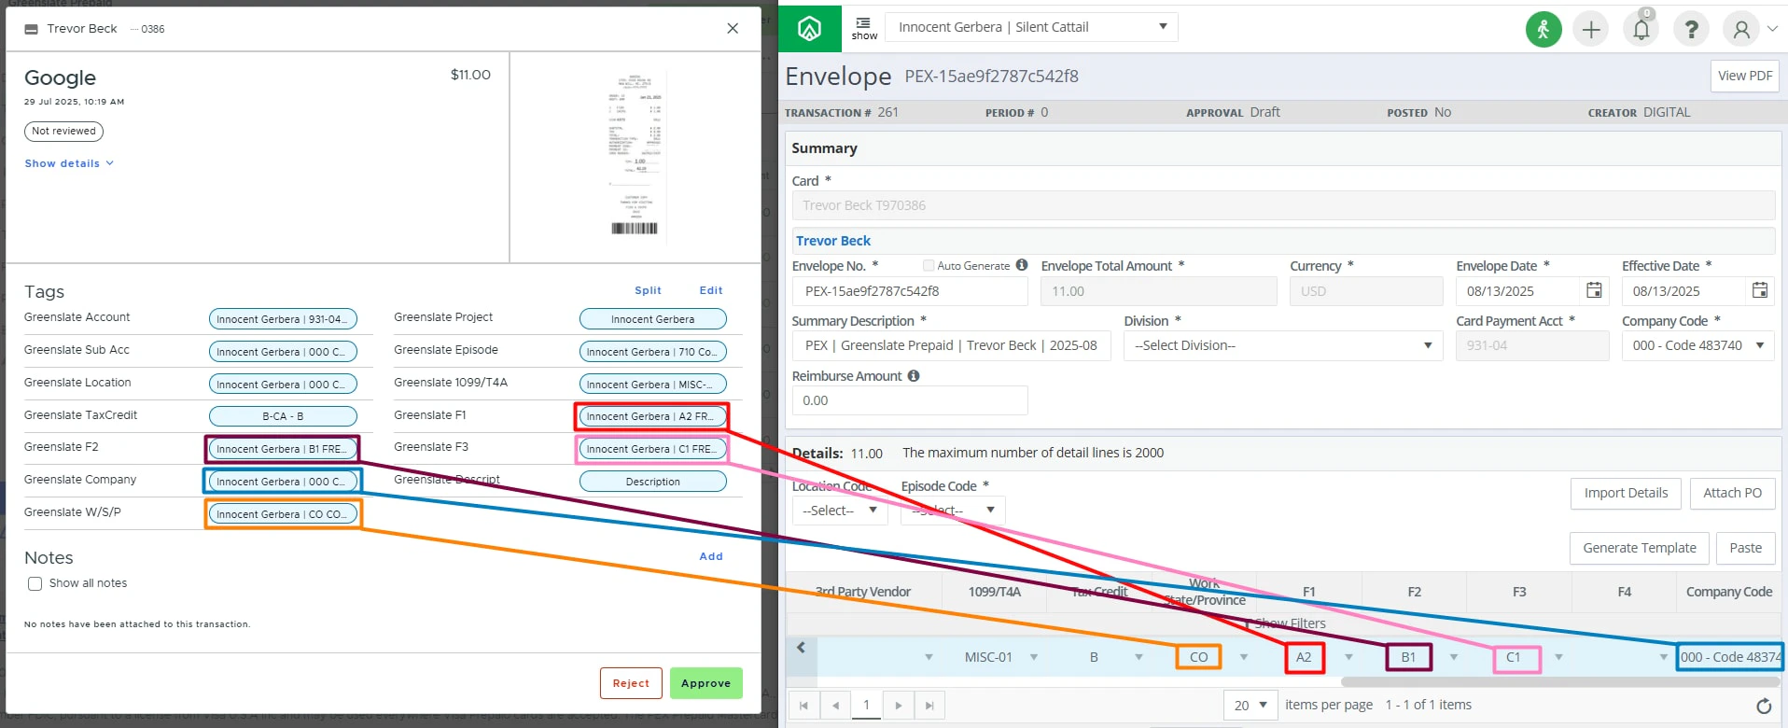
Task: Click the Envelope No. input field
Action: [910, 291]
